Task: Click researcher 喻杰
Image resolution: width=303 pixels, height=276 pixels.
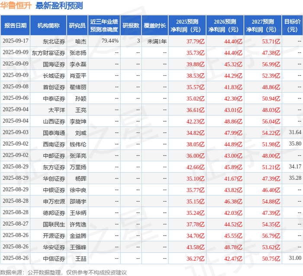Action: pos(81,42)
